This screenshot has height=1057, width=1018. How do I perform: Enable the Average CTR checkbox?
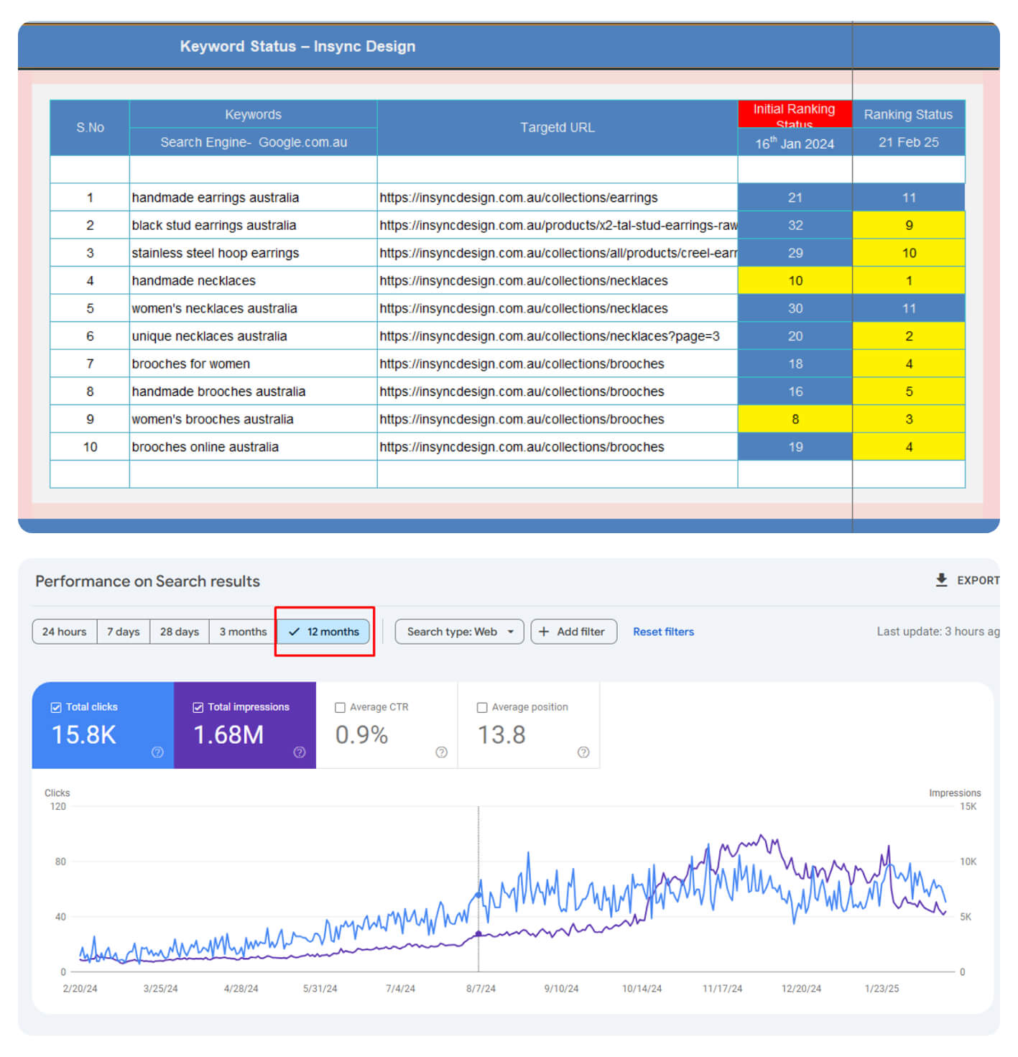(x=341, y=708)
